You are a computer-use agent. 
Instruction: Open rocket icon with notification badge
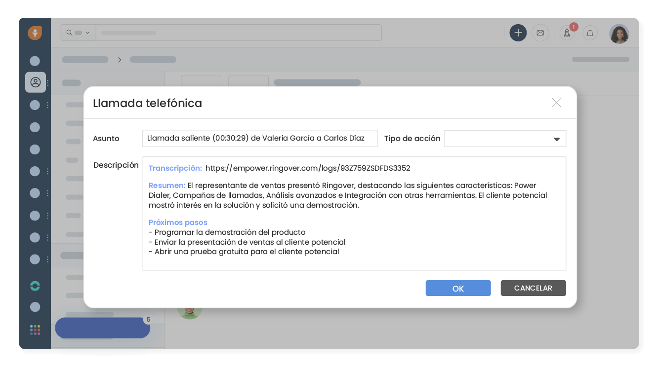[x=567, y=33]
